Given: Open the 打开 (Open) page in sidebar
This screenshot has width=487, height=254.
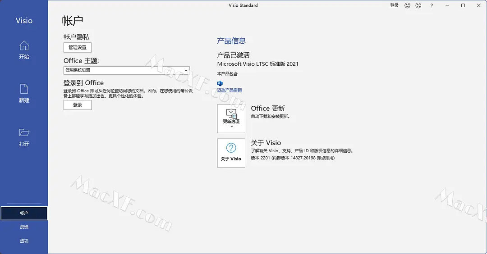Looking at the screenshot, I should click(x=24, y=137).
